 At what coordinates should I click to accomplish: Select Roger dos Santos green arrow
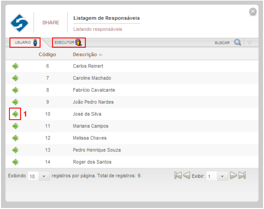point(16,162)
